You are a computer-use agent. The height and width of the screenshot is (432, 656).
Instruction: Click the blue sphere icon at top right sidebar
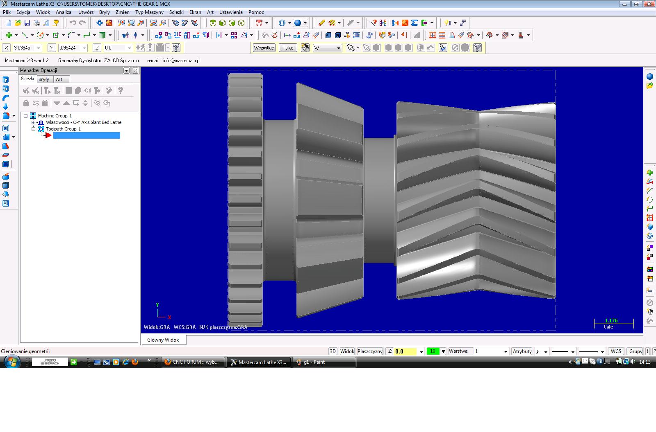(x=650, y=76)
